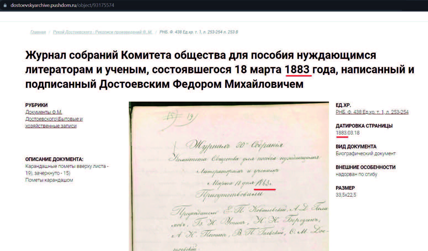Click the Пометы карандашом description line

[x=49, y=180]
